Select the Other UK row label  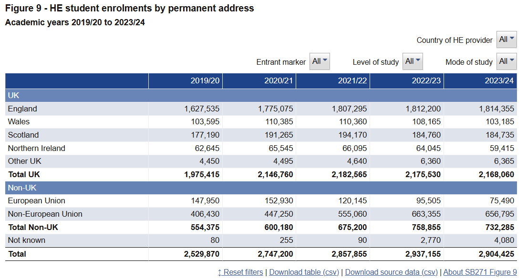pos(24,161)
